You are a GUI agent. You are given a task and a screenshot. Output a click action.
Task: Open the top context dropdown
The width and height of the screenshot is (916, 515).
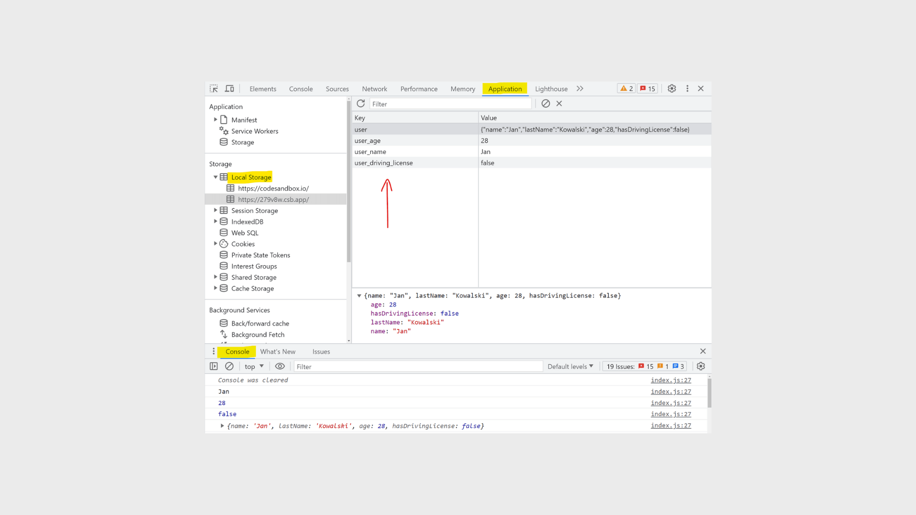254,366
